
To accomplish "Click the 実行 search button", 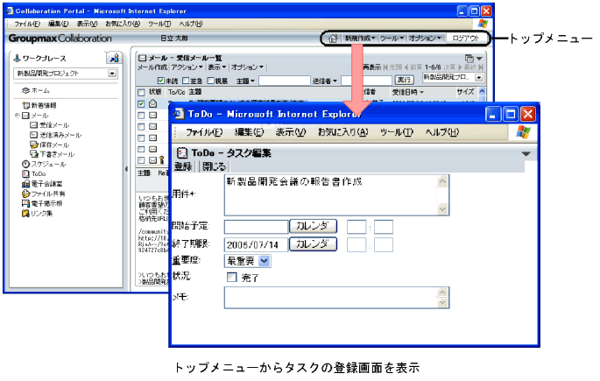I will pos(404,80).
